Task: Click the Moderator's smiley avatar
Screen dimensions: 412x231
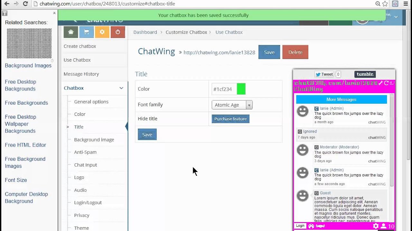Action: click(x=303, y=150)
